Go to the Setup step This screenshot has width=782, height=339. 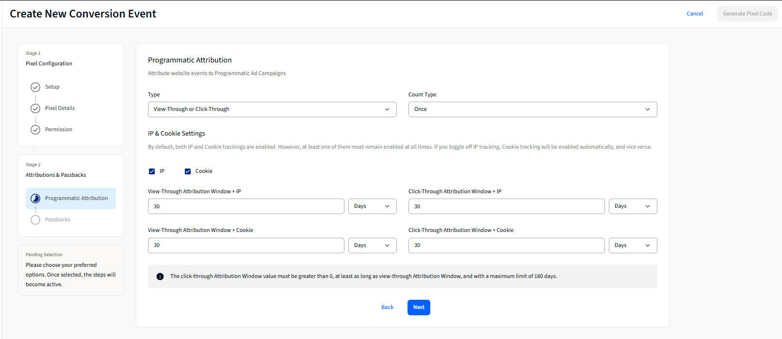coord(52,87)
